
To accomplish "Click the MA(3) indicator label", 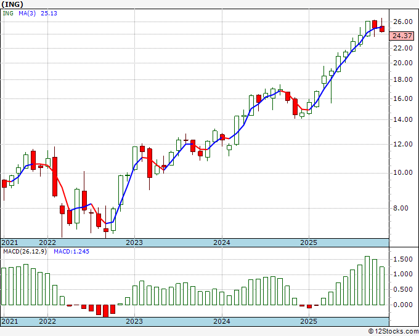I will (x=27, y=14).
